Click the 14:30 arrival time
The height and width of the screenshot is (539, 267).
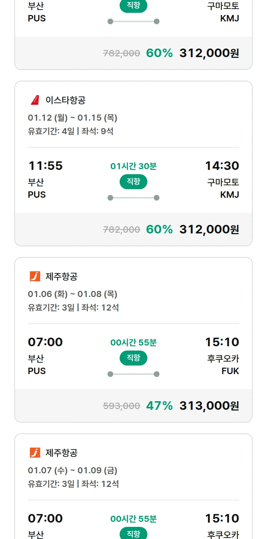pos(222,166)
